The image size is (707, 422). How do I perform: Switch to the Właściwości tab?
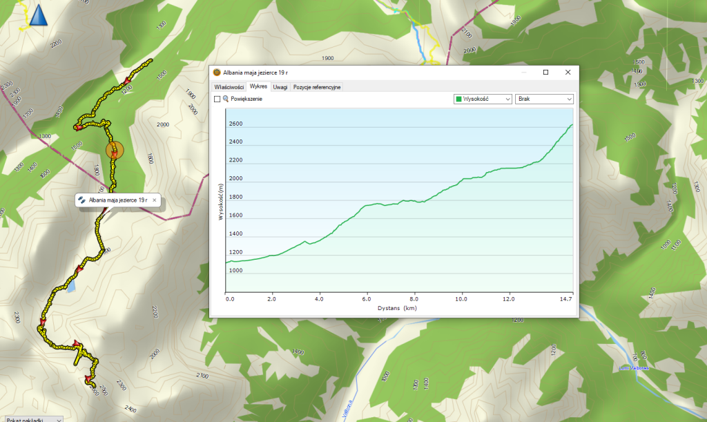point(229,87)
